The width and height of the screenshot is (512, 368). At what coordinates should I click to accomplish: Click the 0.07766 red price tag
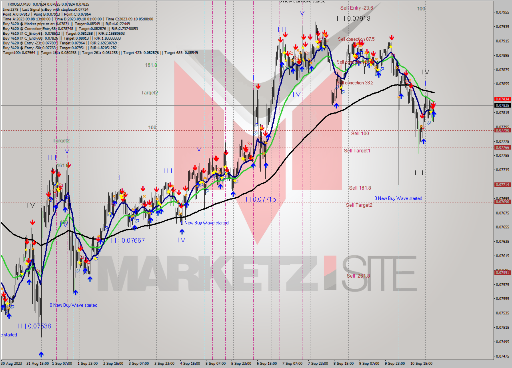pos(502,147)
